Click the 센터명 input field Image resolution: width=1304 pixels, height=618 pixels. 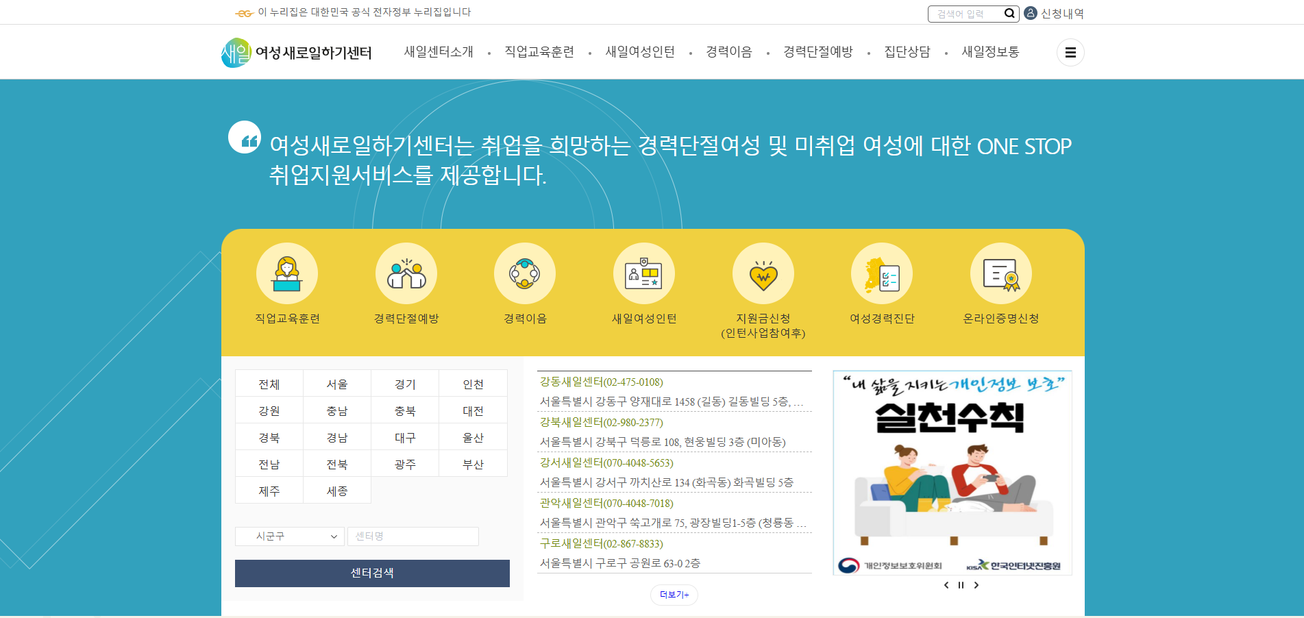click(413, 536)
